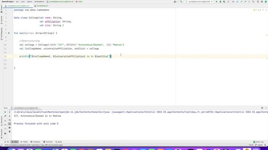Viewport: 268px width, 150px height.
Task: Click the print icon in Run console
Action: tap(10, 128)
